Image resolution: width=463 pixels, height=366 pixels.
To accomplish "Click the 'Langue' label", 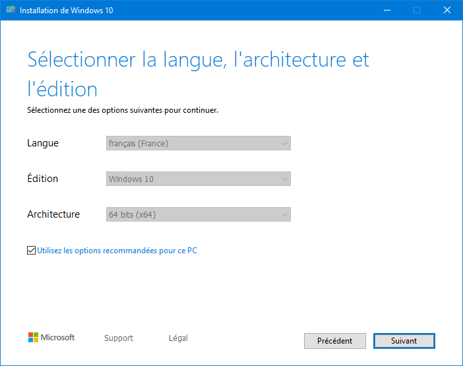I will pyautogui.click(x=43, y=143).
